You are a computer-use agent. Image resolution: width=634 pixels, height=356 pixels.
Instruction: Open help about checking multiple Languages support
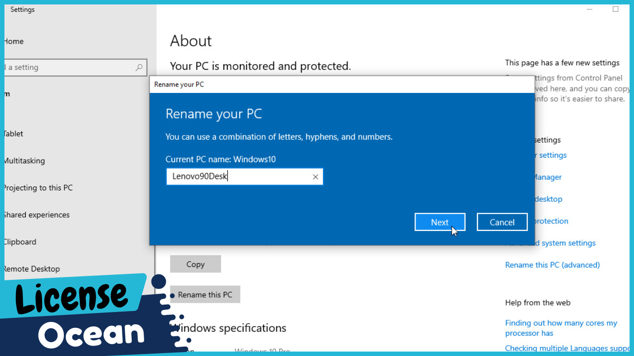(x=565, y=348)
